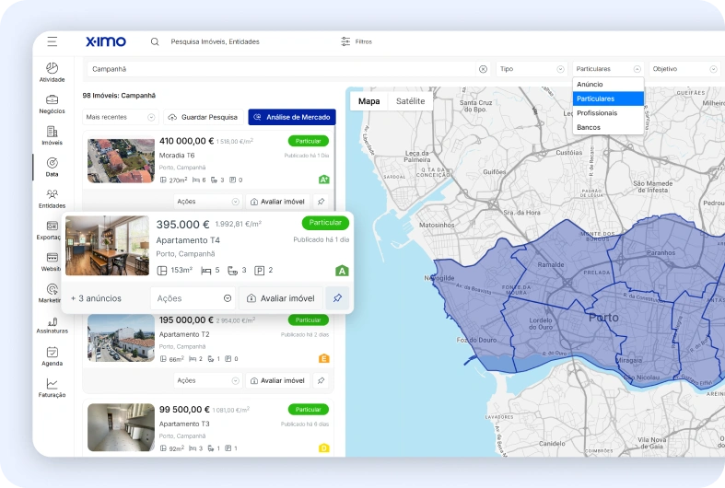This screenshot has height=488, width=725.
Task: Click the Campanhã location field
Action: [282, 69]
